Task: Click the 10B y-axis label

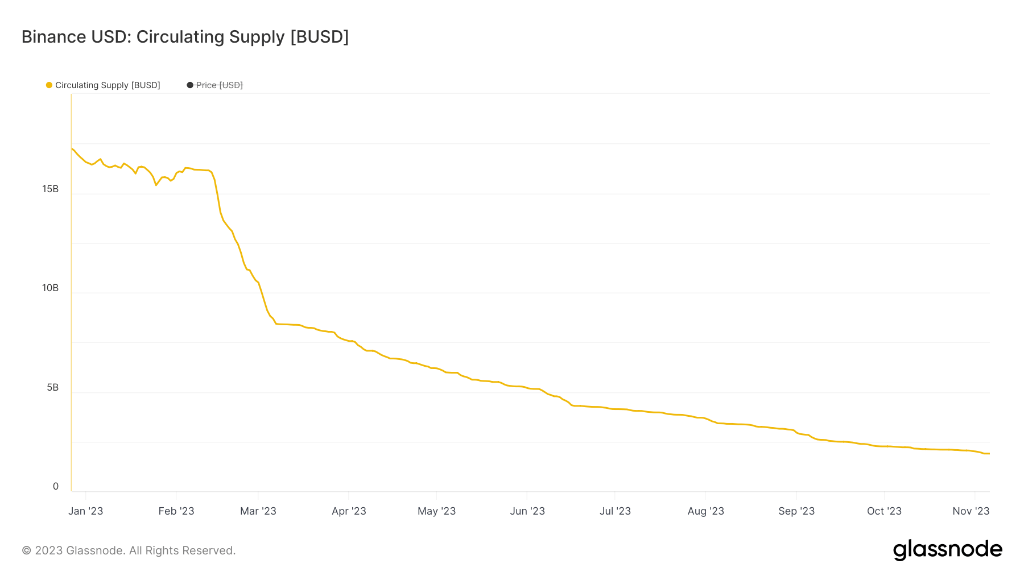Action: [50, 288]
